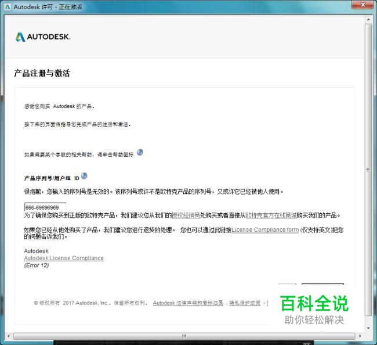Image resolution: width=377 pixels, height=345 pixels.
Task: Click the vertical scrollbar down arrow
Action: [x=368, y=328]
